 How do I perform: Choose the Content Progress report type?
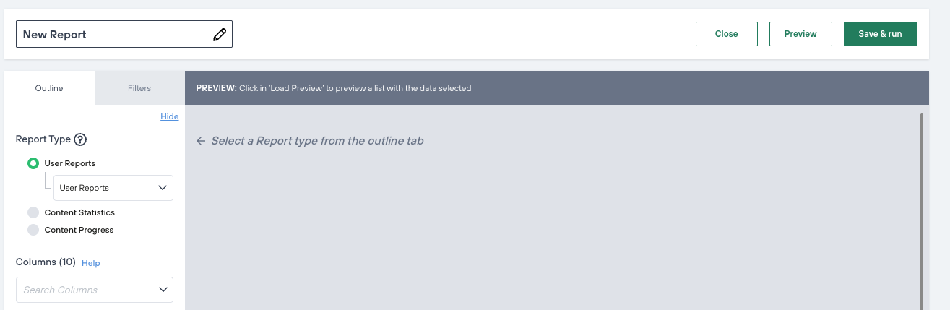pos(33,230)
